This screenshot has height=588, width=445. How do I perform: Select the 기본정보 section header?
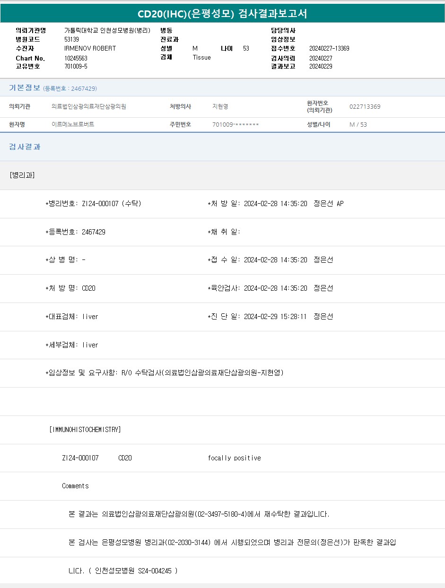click(x=25, y=88)
